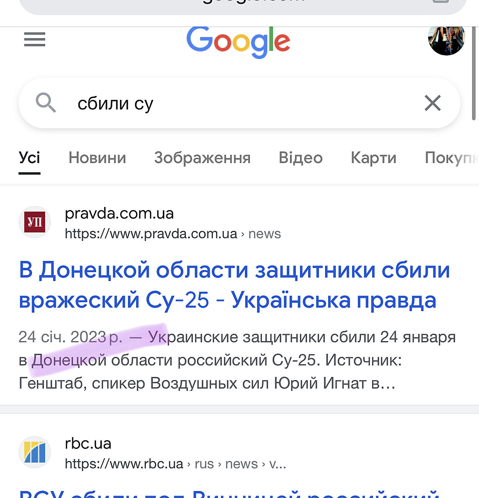This screenshot has height=498, width=479.
Task: Open the "Відео" tab
Action: tap(300, 158)
